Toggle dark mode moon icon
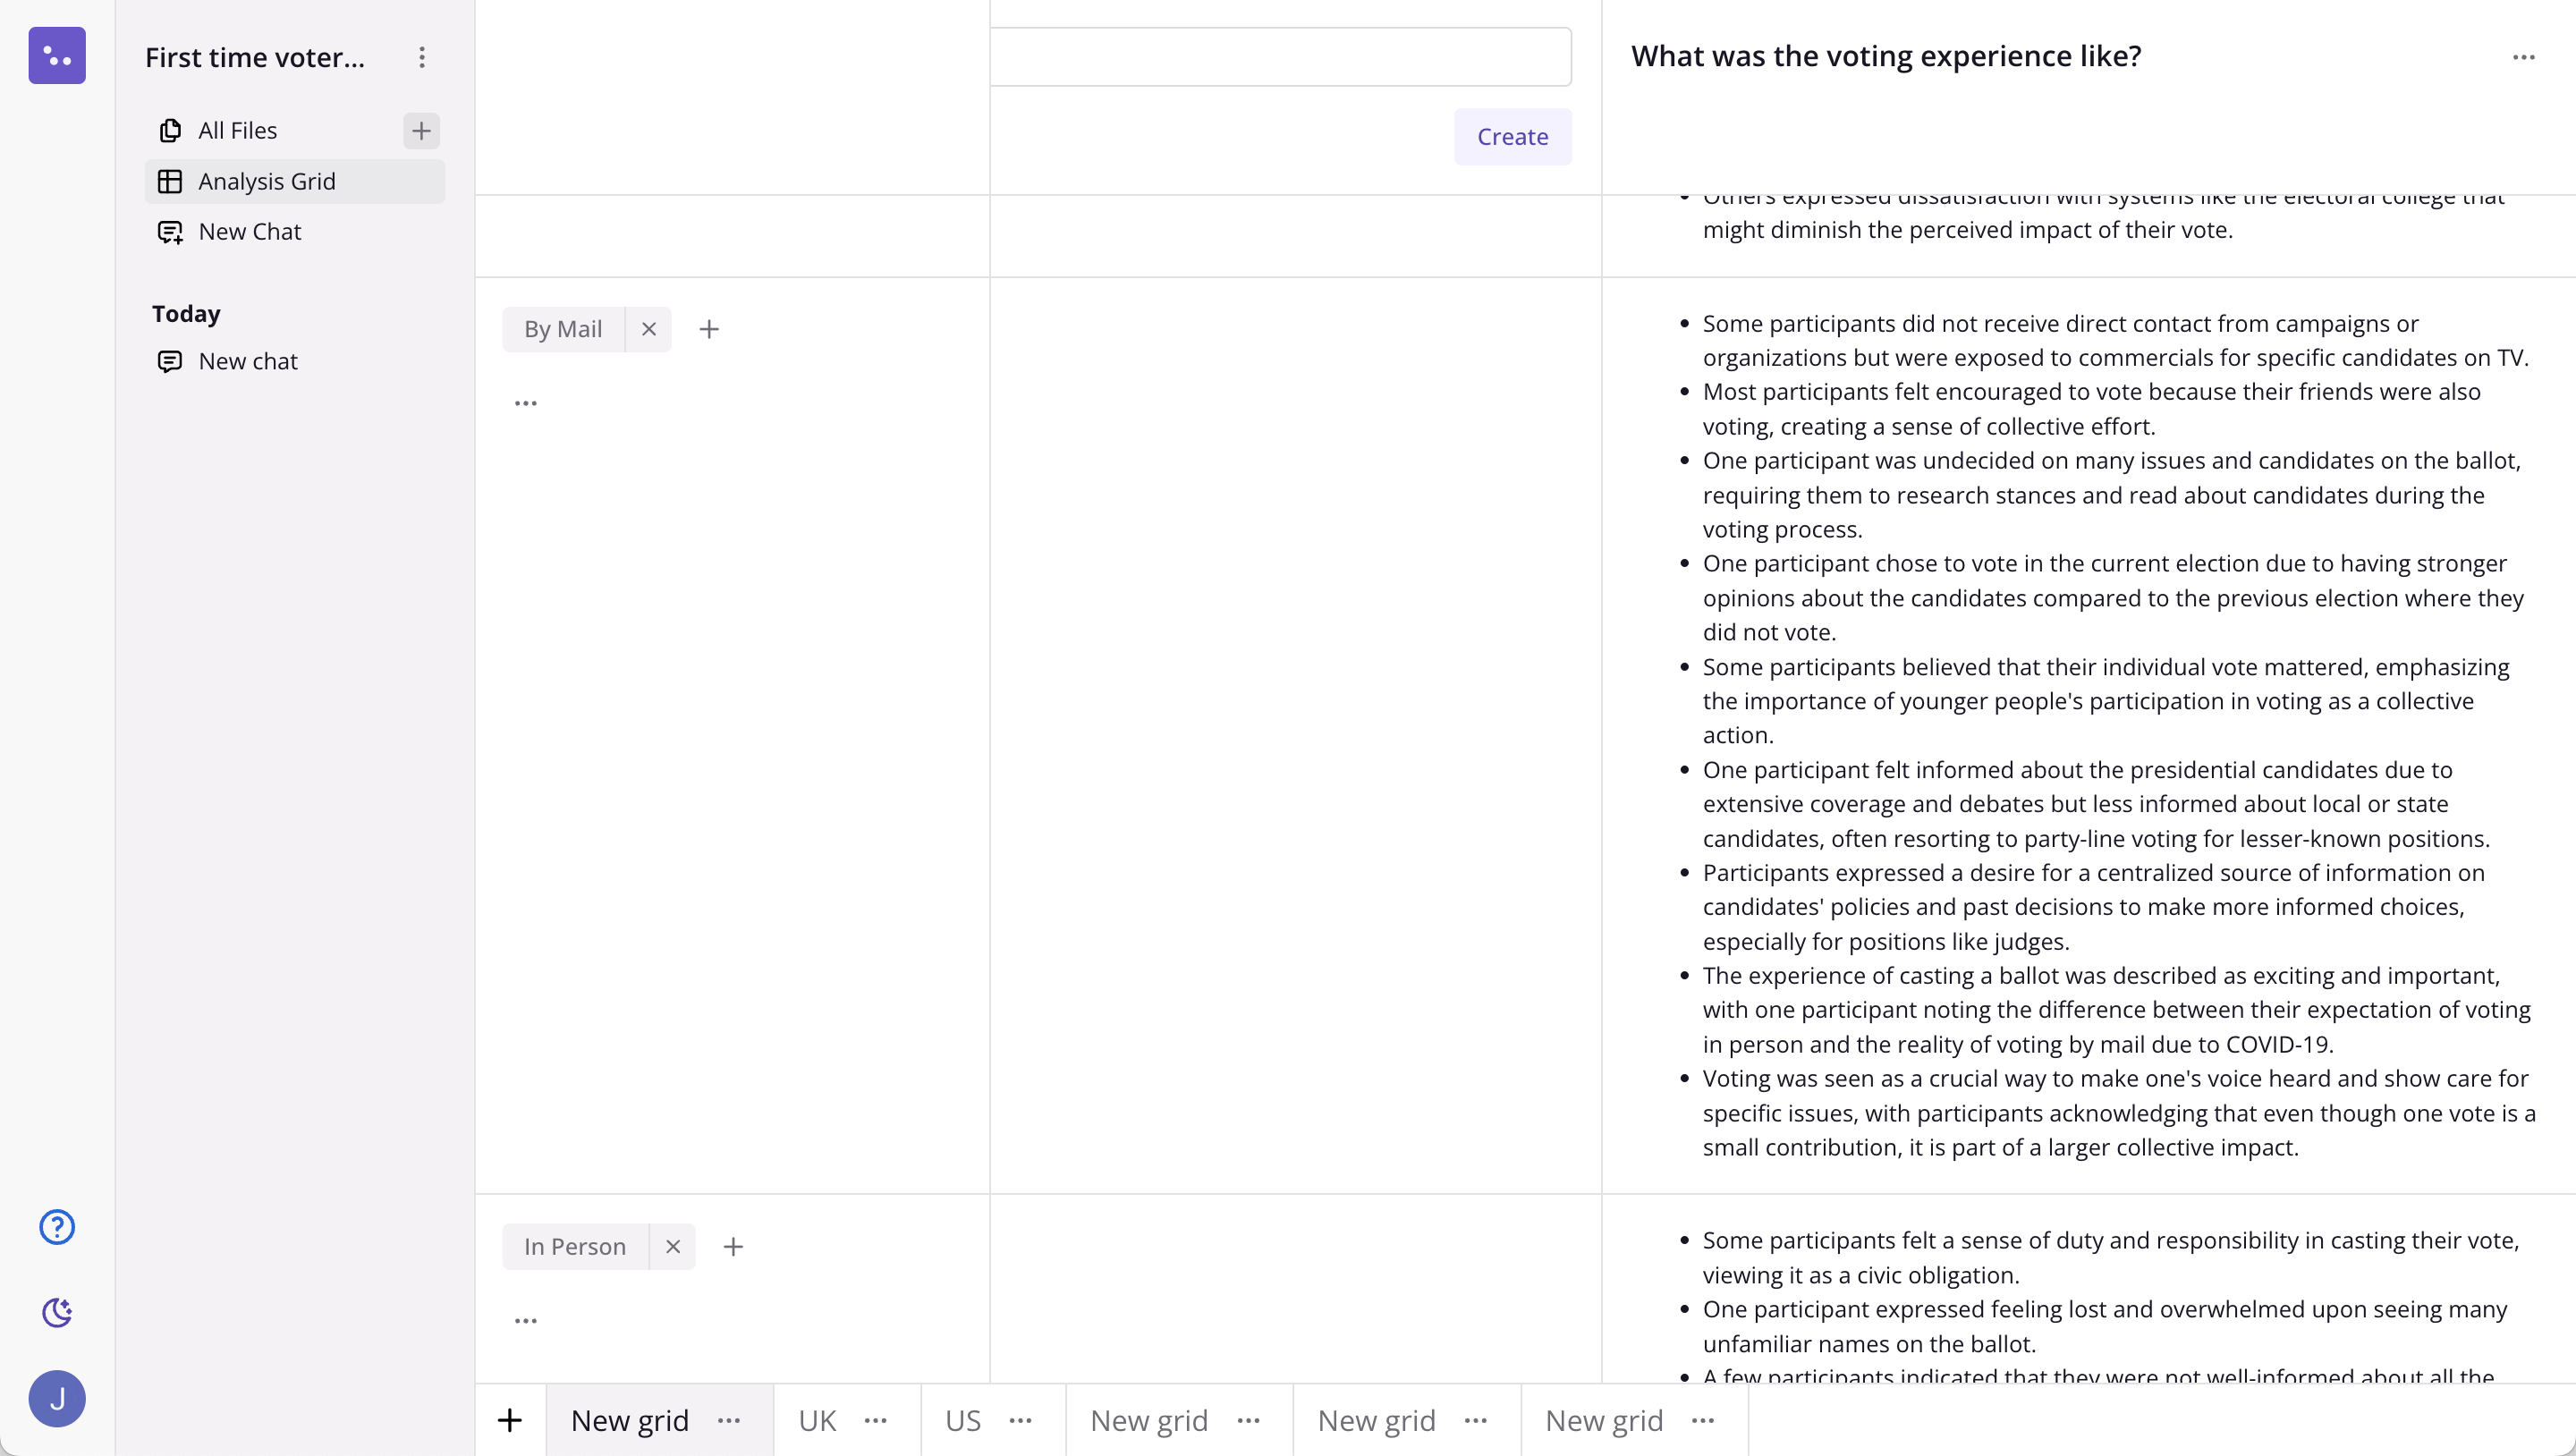This screenshot has height=1456, width=2576. point(57,1312)
